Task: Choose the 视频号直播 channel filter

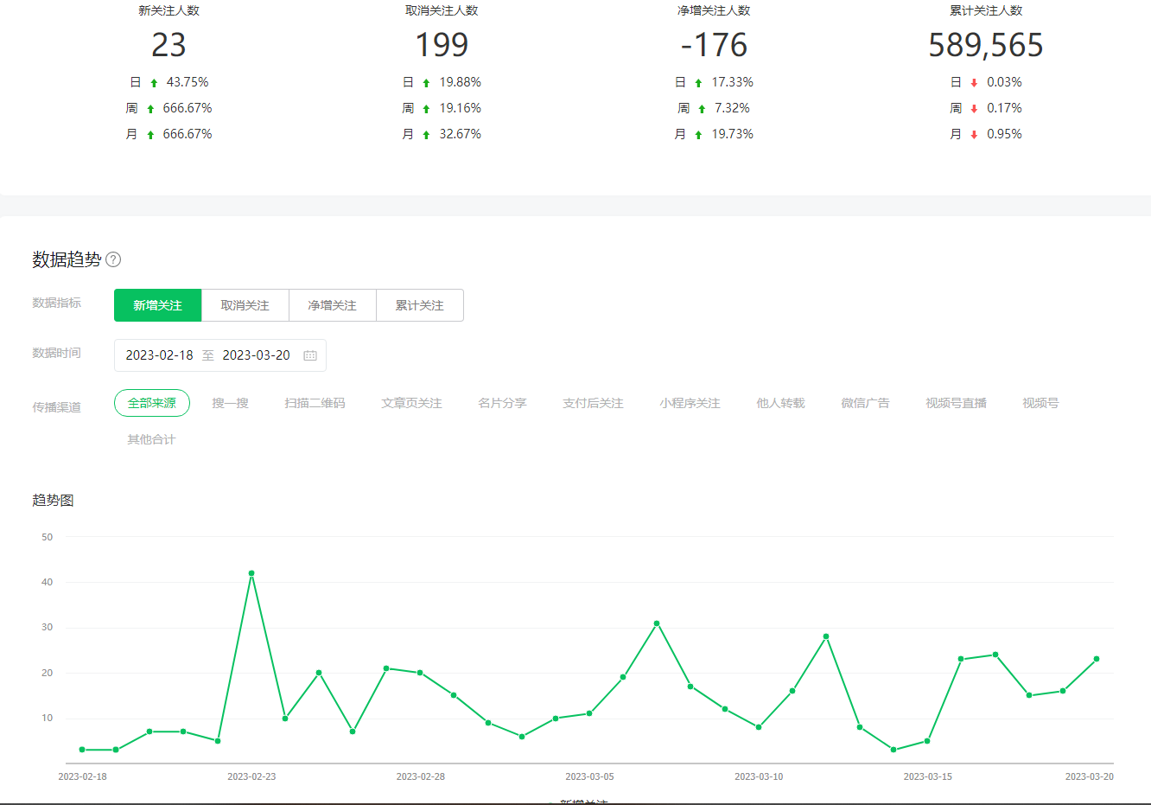Action: click(x=956, y=403)
